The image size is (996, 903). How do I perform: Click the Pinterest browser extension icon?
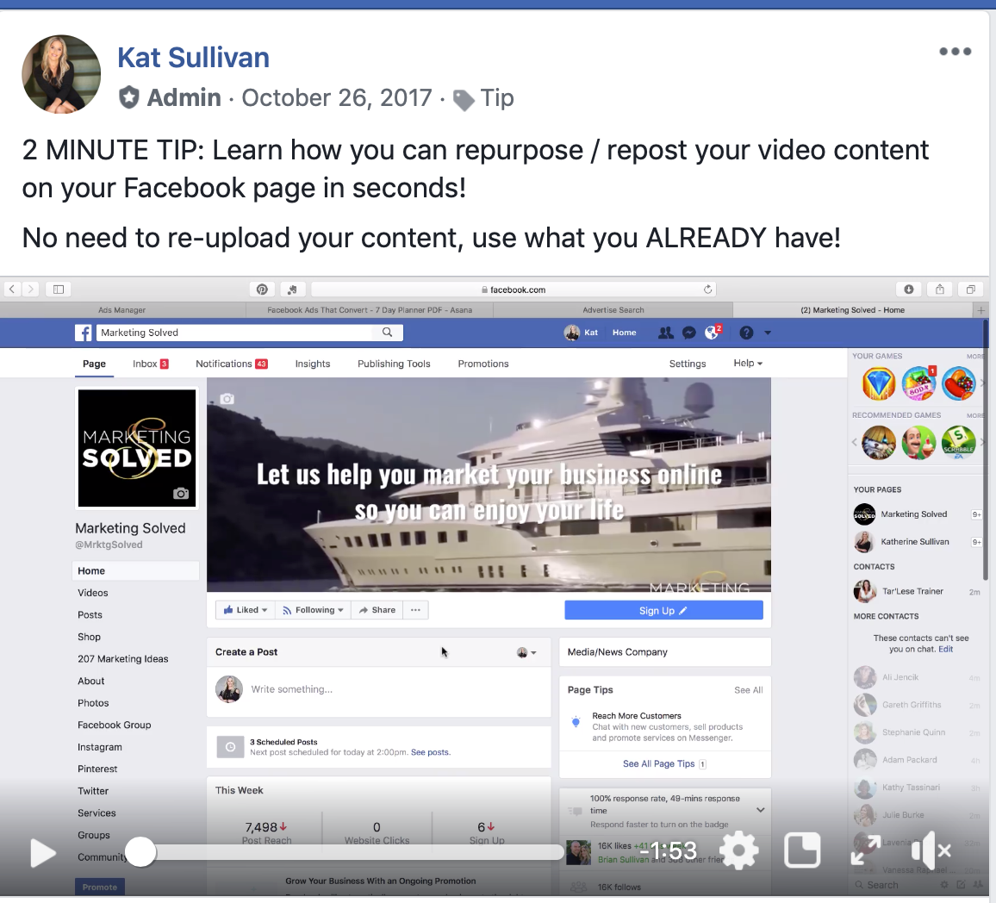click(x=262, y=290)
